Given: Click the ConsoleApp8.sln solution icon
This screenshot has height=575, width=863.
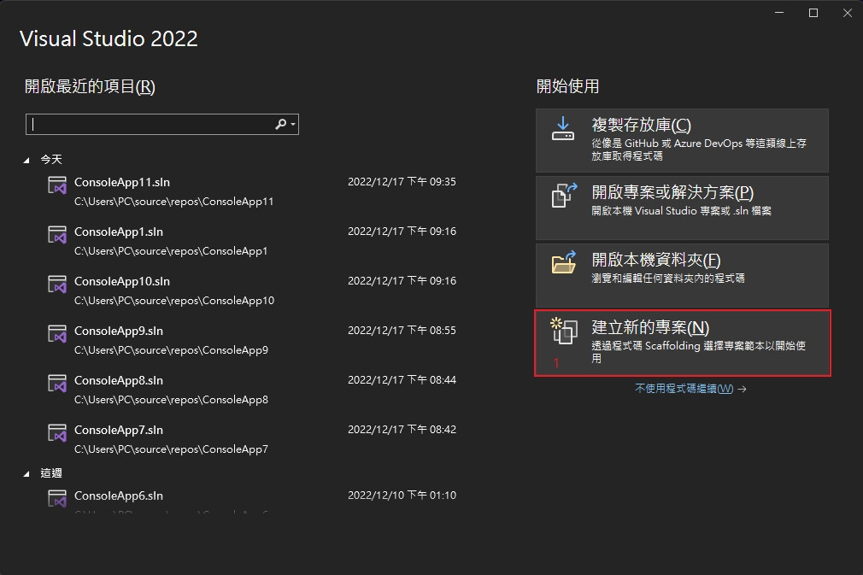Looking at the screenshot, I should tap(57, 384).
